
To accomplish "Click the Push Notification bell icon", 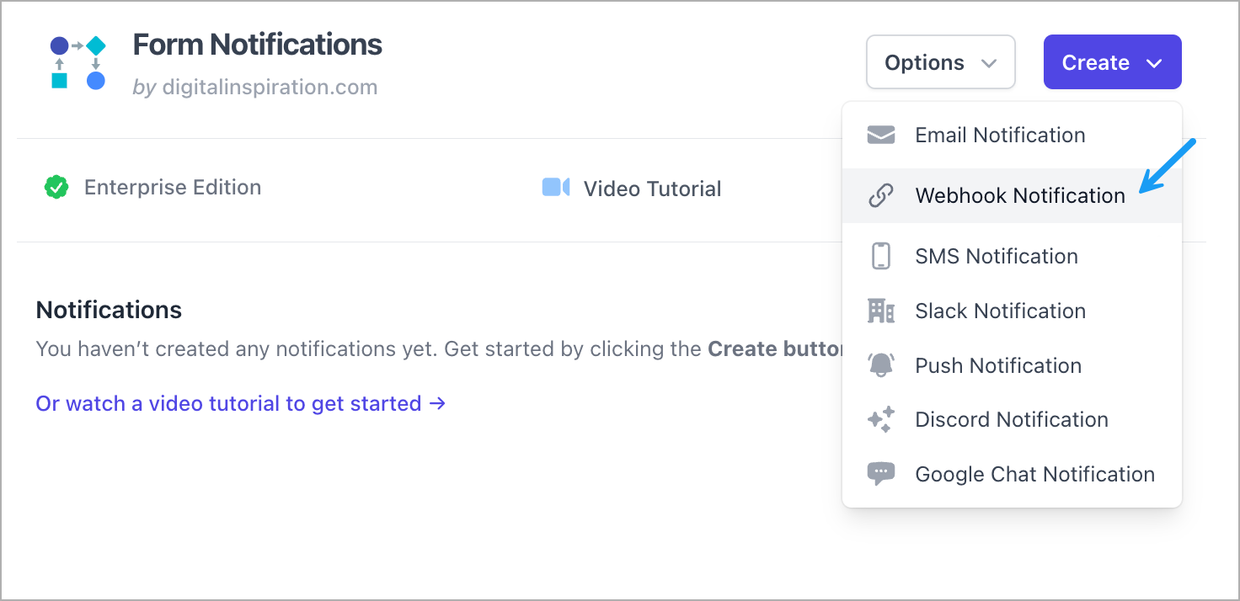I will click(x=880, y=365).
